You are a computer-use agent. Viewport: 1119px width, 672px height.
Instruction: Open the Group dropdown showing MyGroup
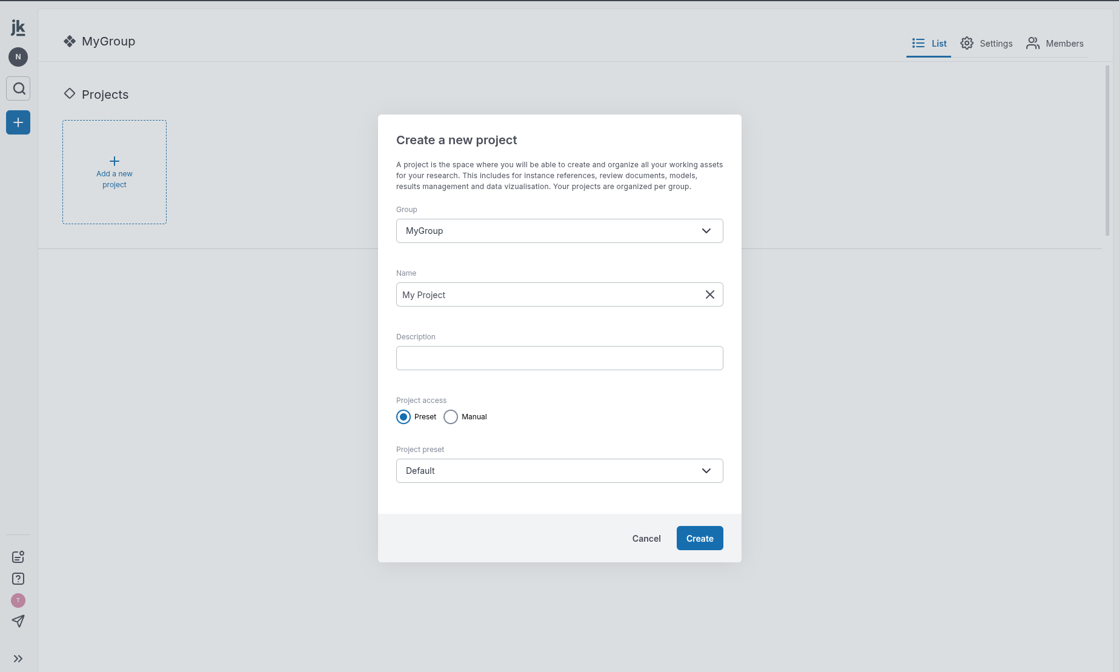560,231
